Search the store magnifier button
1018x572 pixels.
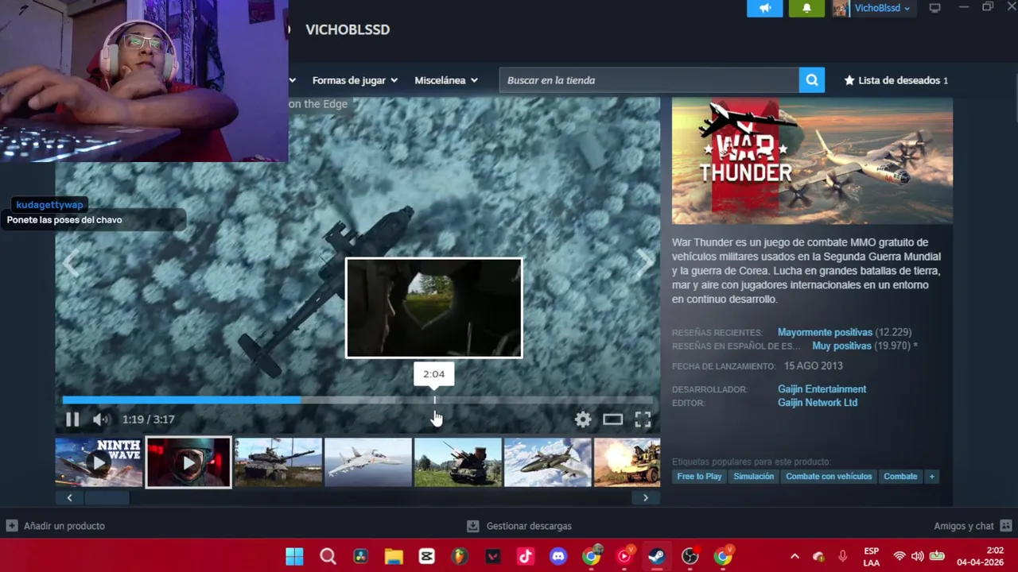(x=811, y=80)
